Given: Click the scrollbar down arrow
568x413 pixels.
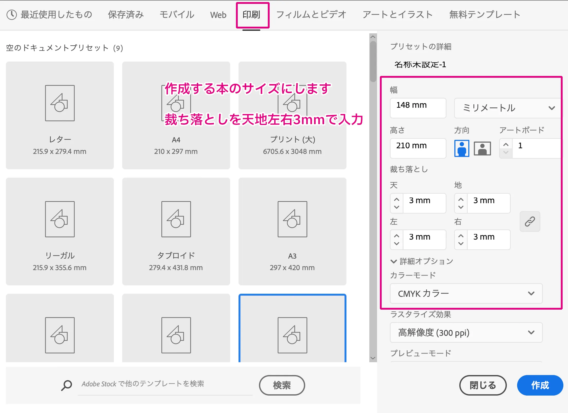Looking at the screenshot, I should pyautogui.click(x=373, y=358).
